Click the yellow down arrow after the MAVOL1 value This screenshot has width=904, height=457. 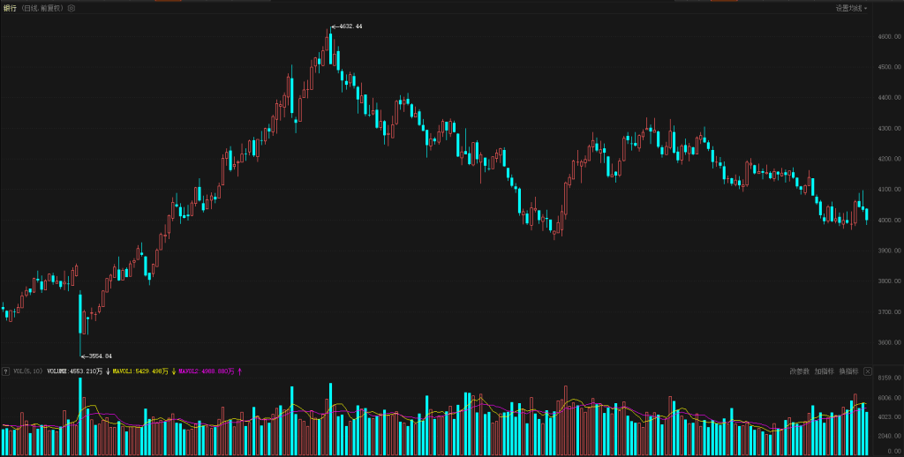click(173, 371)
